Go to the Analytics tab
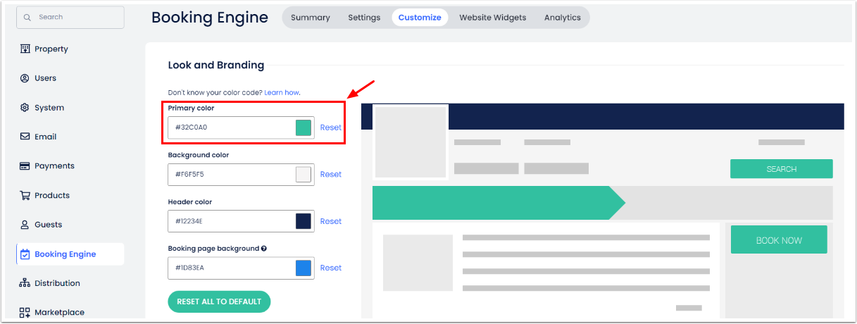 click(x=562, y=18)
